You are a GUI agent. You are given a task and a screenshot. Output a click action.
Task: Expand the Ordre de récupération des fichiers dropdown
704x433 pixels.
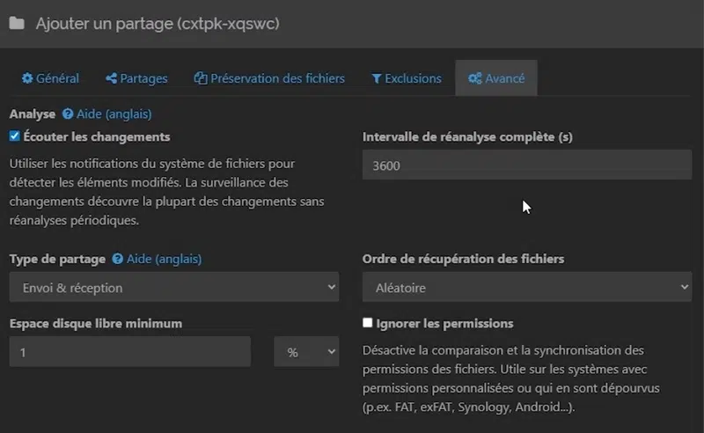pyautogui.click(x=526, y=287)
